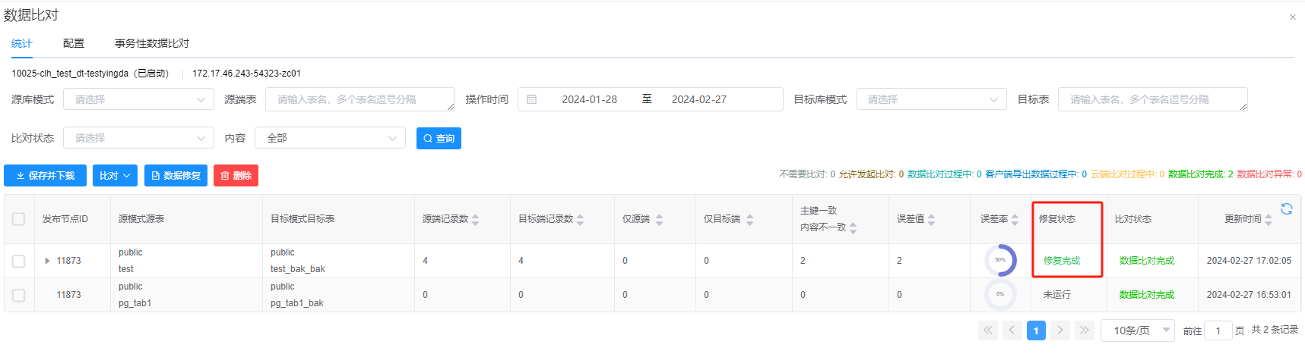Open the 10条/页 page size selector

[x=1137, y=331]
